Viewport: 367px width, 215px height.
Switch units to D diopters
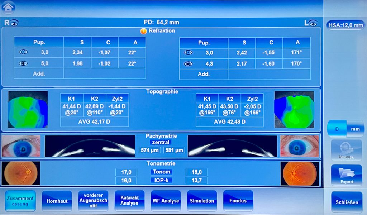pyautogui.click(x=337, y=129)
